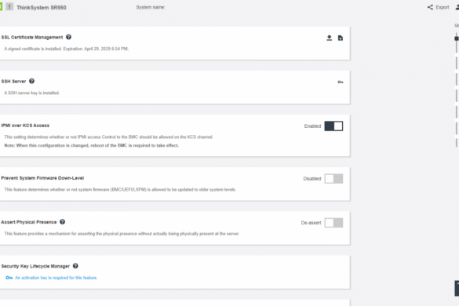Click the SSH Server help icon
Viewport: 459px width, 306px height.
31,81
